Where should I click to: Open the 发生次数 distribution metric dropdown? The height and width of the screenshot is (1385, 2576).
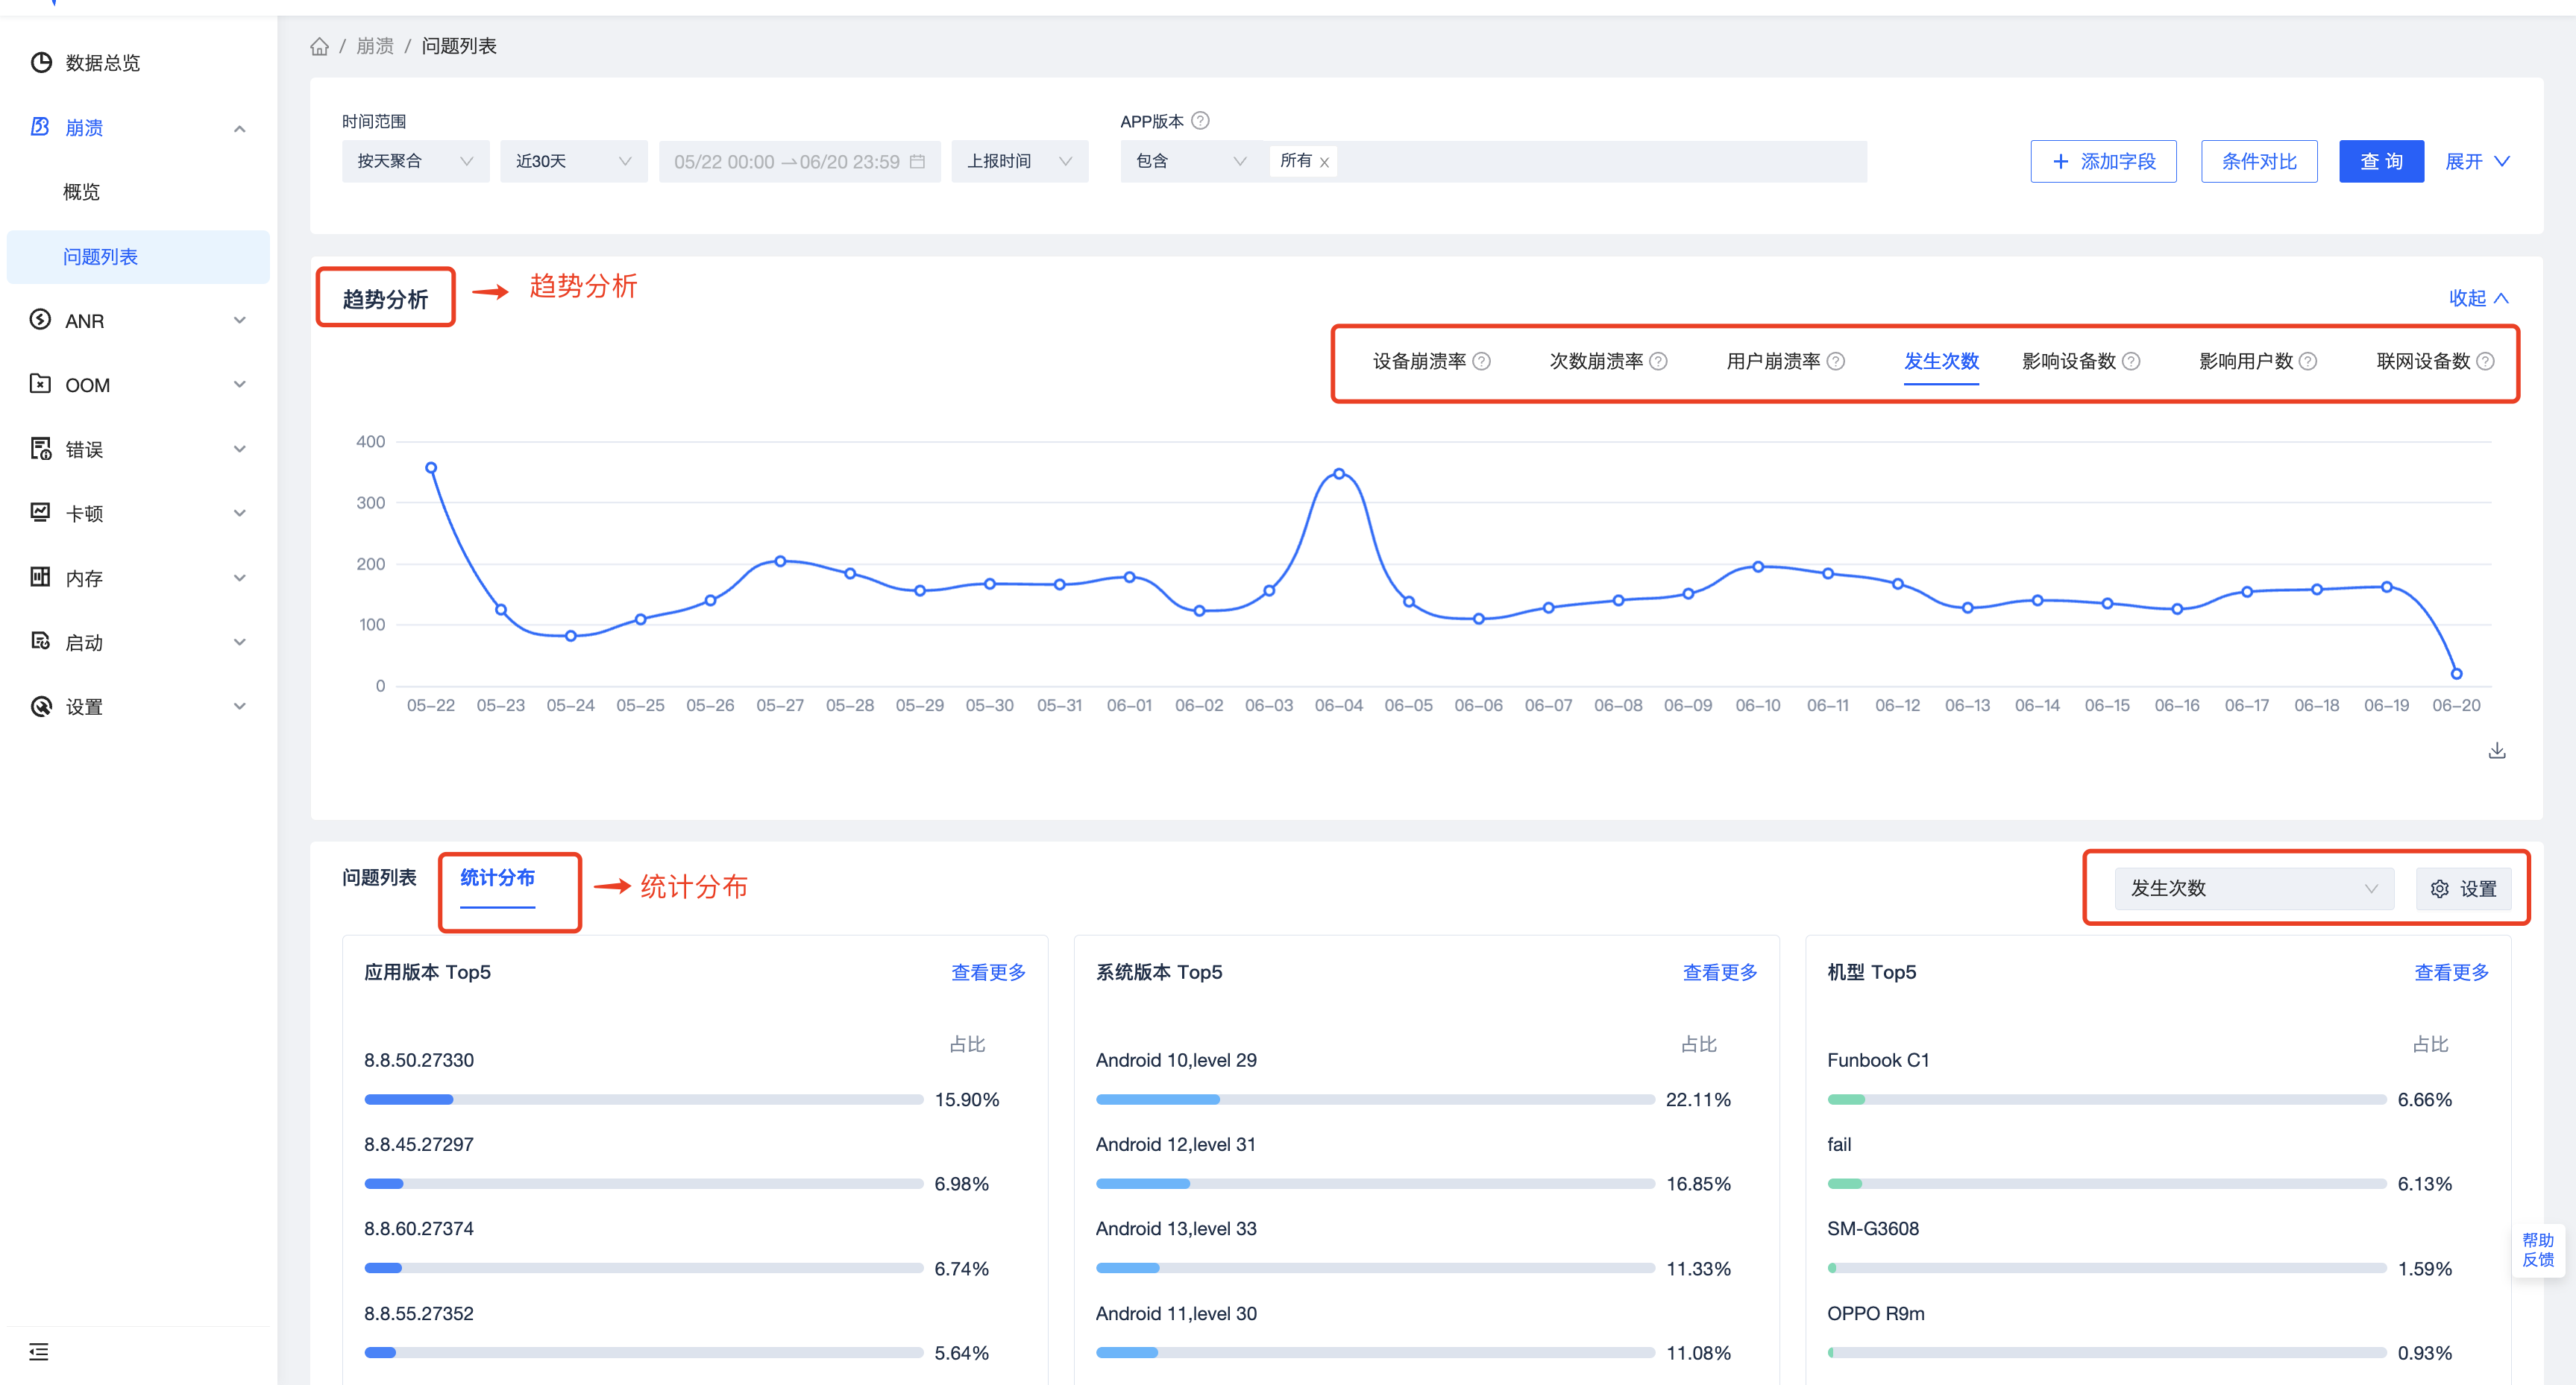point(2254,889)
